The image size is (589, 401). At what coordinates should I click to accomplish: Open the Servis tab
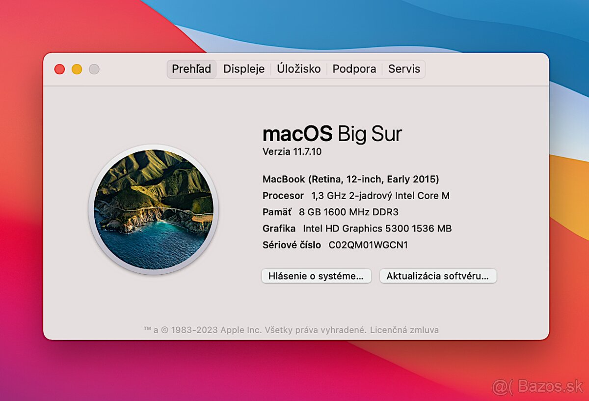404,69
